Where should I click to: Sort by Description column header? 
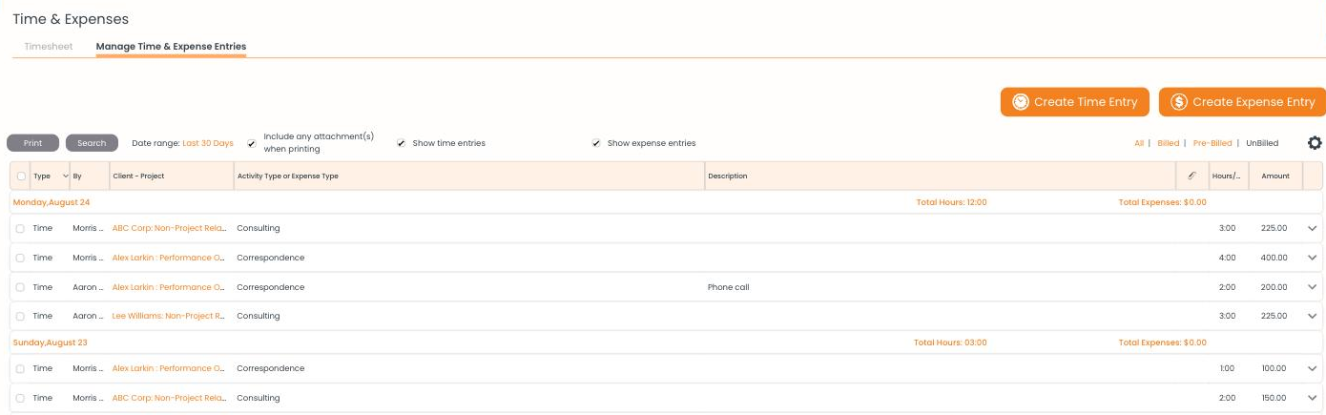click(728, 176)
